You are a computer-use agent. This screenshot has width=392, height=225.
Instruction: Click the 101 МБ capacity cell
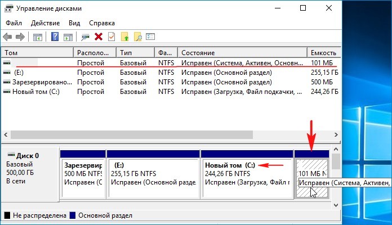(x=322, y=62)
